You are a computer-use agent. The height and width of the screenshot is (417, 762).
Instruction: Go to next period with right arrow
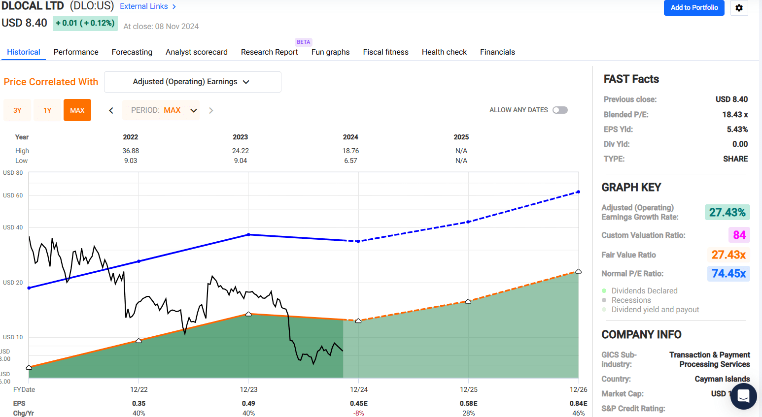pos(211,110)
